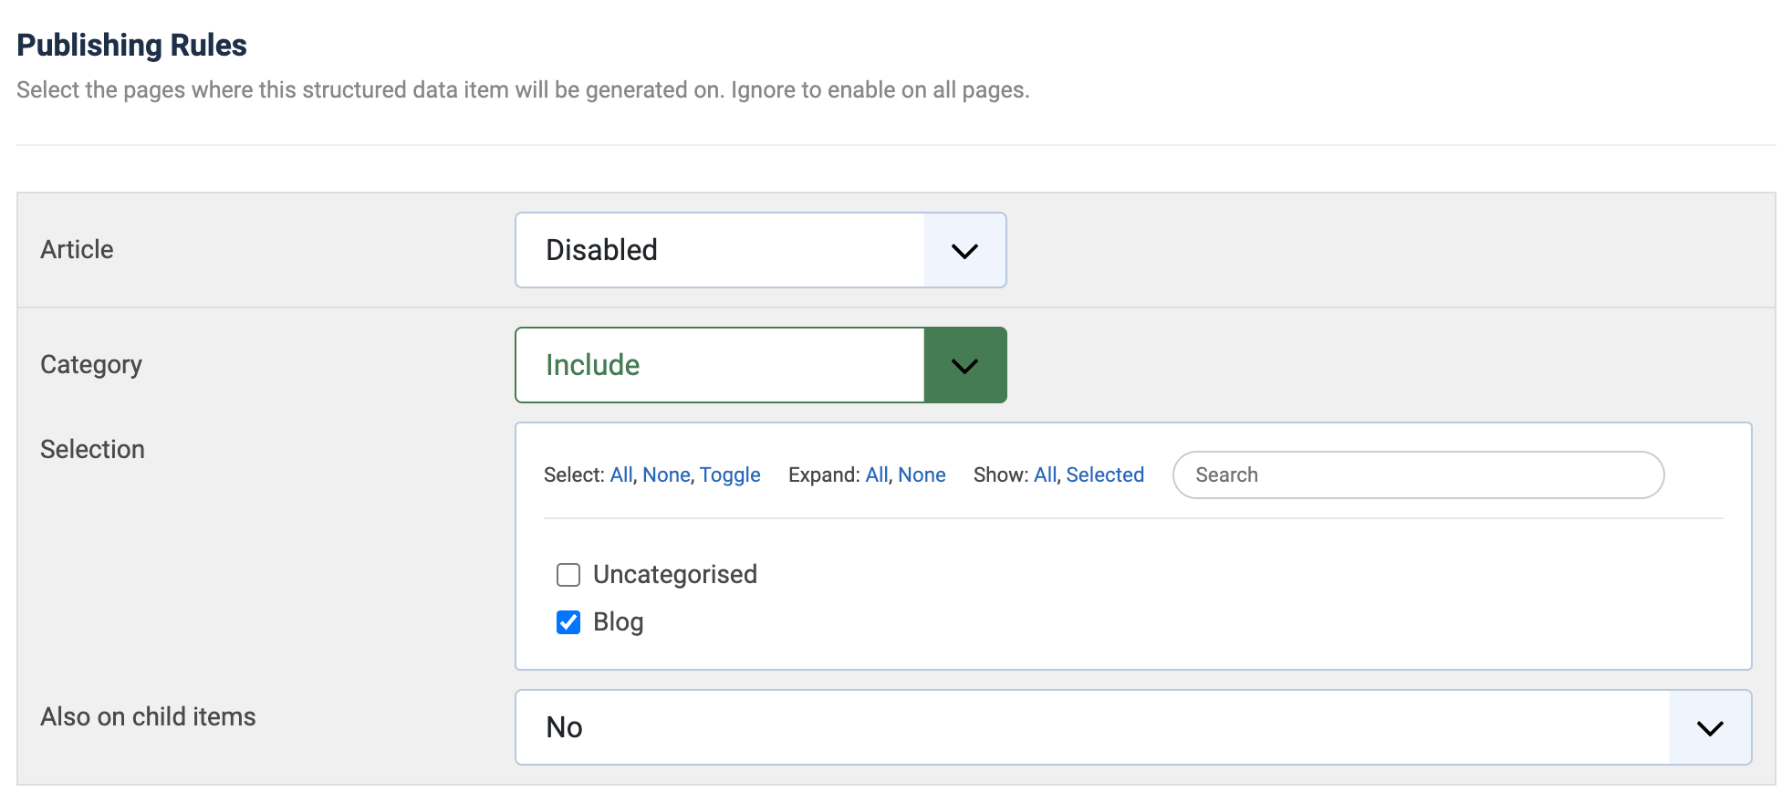Click the 'Blog' category label

619,622
